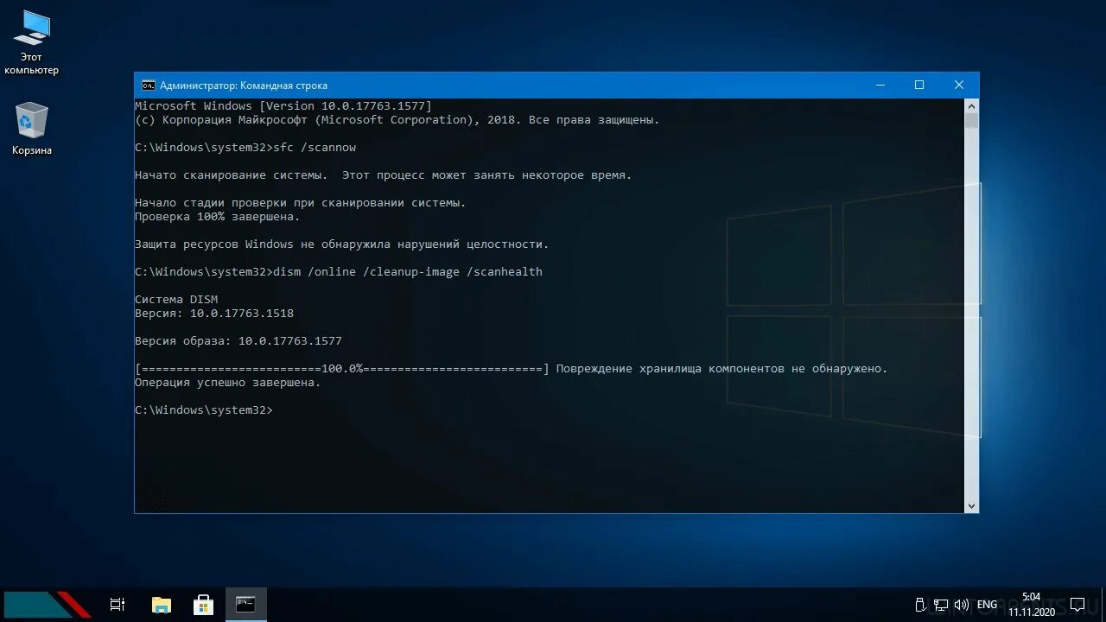The image size is (1106, 622).
Task: Click the Show desktop strip at taskbar end
Action: click(1103, 605)
